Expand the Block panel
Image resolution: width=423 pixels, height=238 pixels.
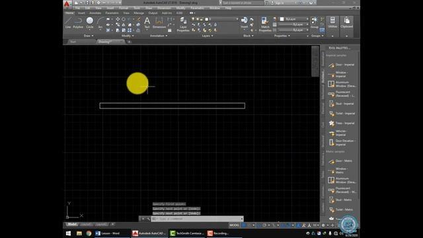click(249, 36)
